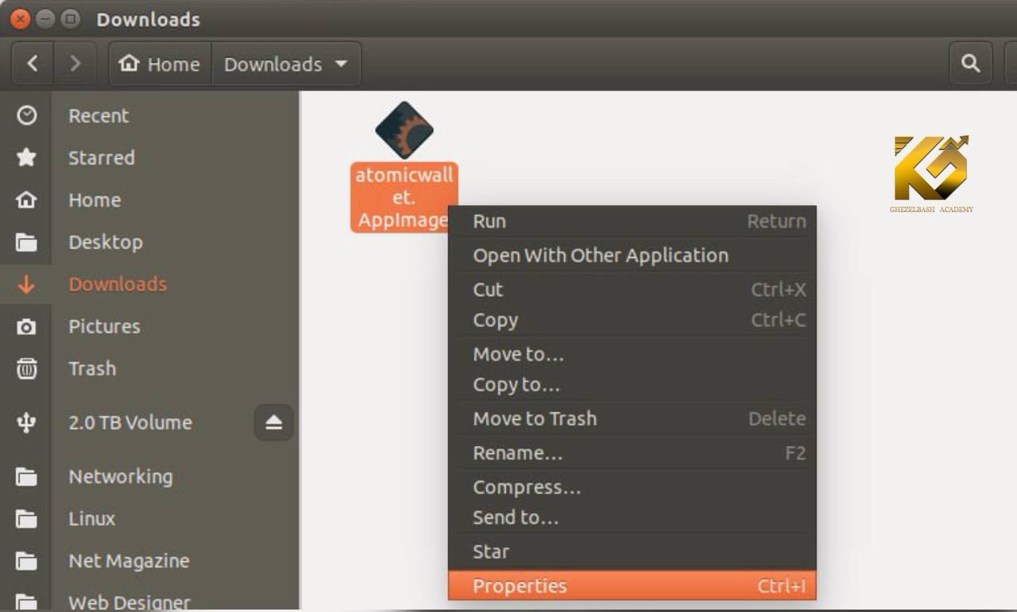This screenshot has width=1017, height=612.
Task: Choose Move to… in the context menu
Action: point(632,354)
